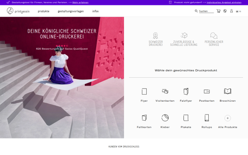Select the Rollups product icon
Screen dimensions: 248x155
pyautogui.click(x=207, y=118)
